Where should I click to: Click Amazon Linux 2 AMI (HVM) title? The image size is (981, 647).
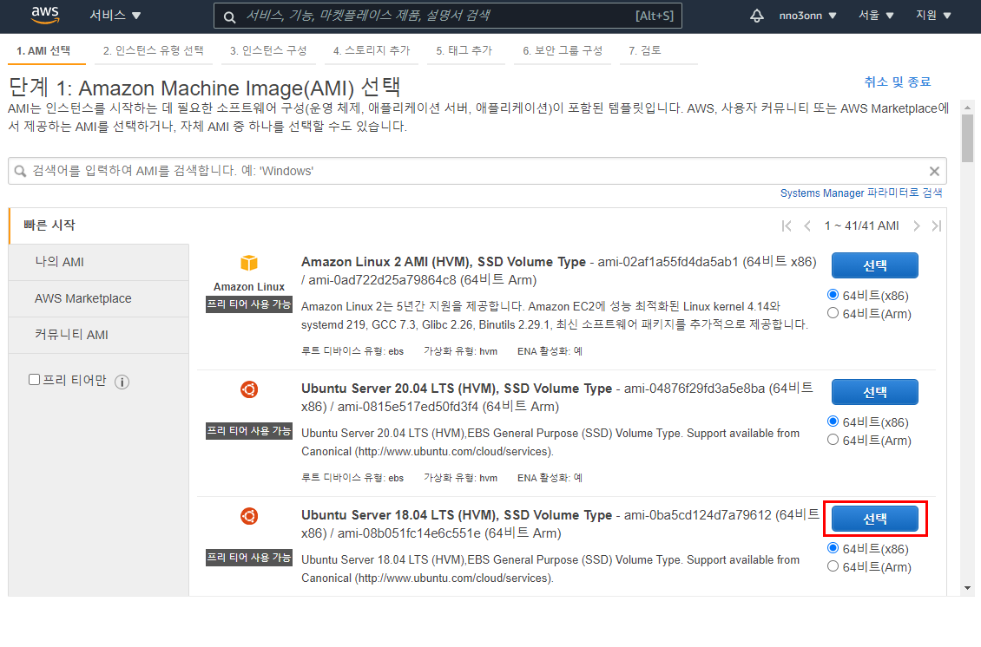[443, 262]
